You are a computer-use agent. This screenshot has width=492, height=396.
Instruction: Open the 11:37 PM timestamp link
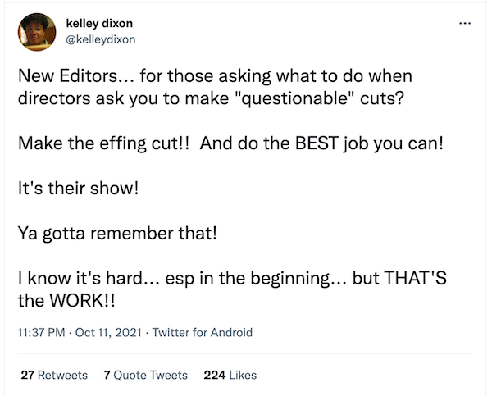click(42, 332)
